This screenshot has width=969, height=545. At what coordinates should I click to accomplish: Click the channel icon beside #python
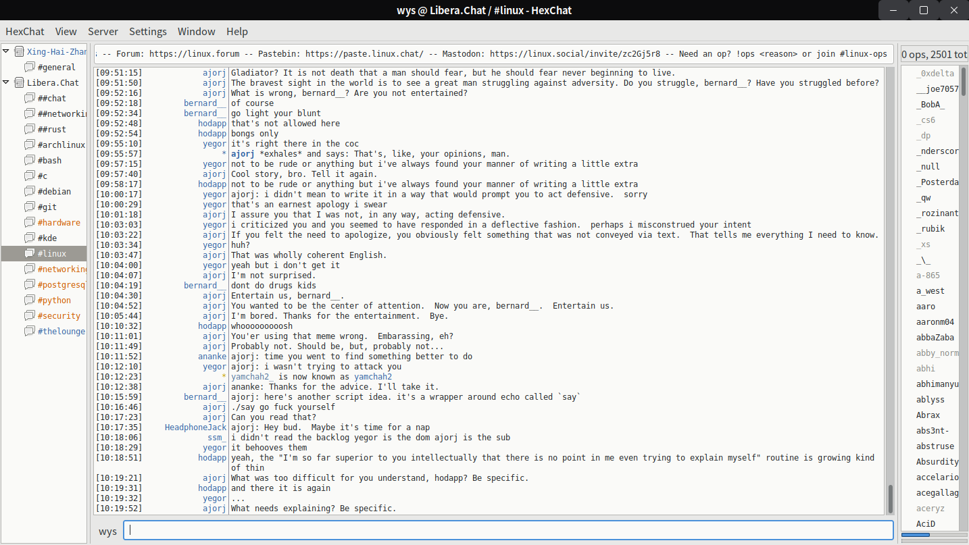coord(29,301)
